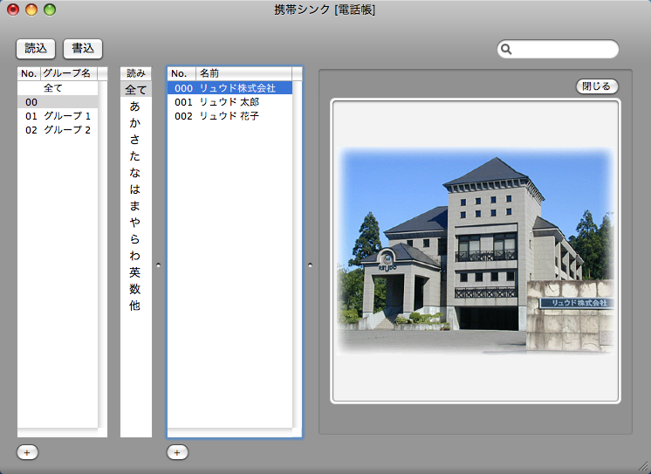Add a group with the plus button under the group list
651x474 pixels.
27,452
